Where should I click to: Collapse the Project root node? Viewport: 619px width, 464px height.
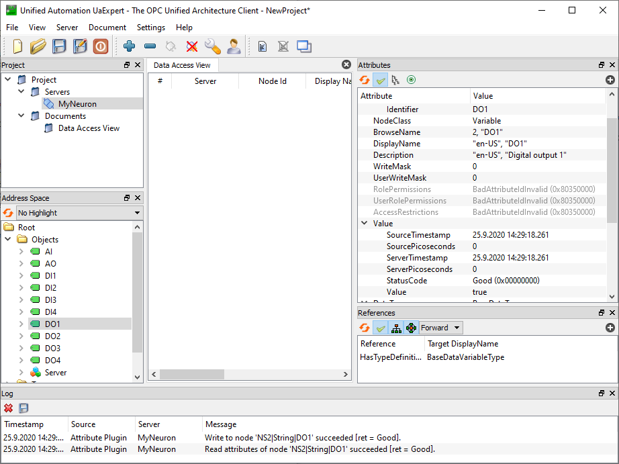pos(8,79)
